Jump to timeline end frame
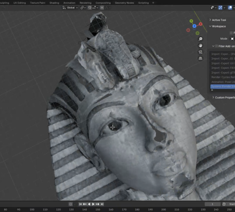 (102, 204)
